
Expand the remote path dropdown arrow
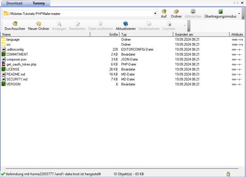pyautogui.click(x=155, y=13)
